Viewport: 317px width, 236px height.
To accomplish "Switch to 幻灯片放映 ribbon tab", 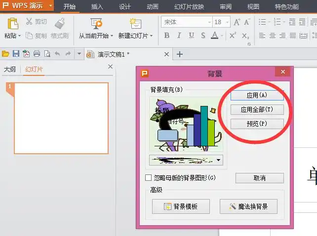I will tap(189, 7).
